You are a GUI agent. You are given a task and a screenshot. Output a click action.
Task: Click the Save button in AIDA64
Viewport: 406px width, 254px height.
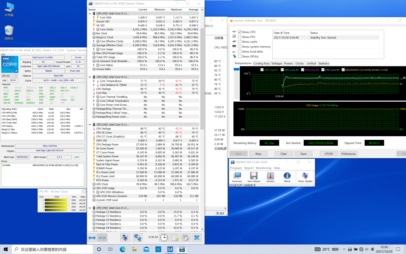303,154
